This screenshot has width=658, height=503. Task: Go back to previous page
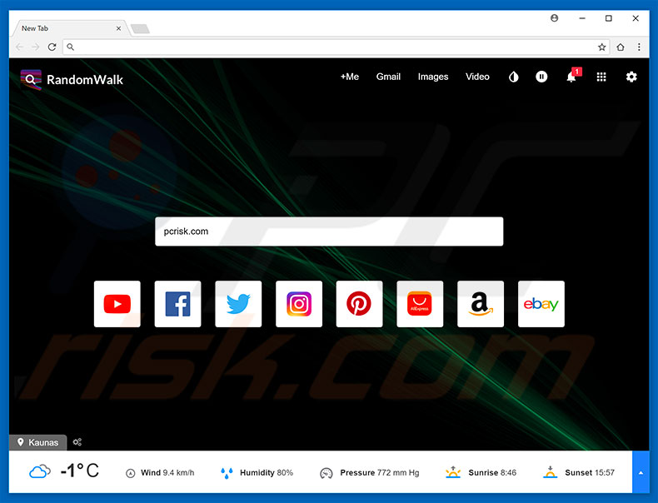(x=19, y=47)
